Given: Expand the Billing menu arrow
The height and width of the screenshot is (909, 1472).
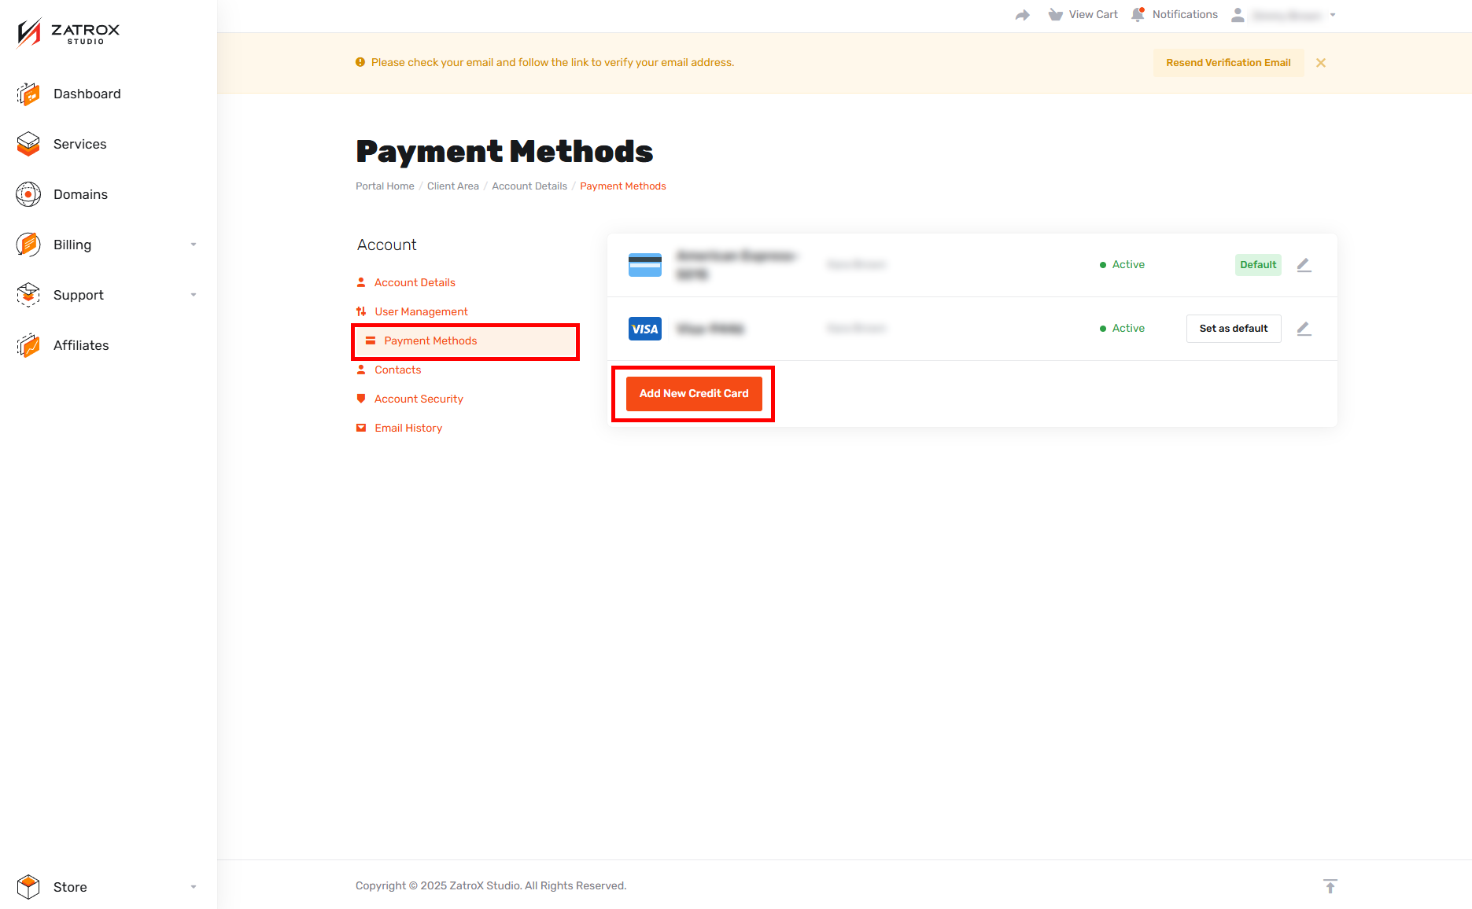Looking at the screenshot, I should click(x=194, y=245).
